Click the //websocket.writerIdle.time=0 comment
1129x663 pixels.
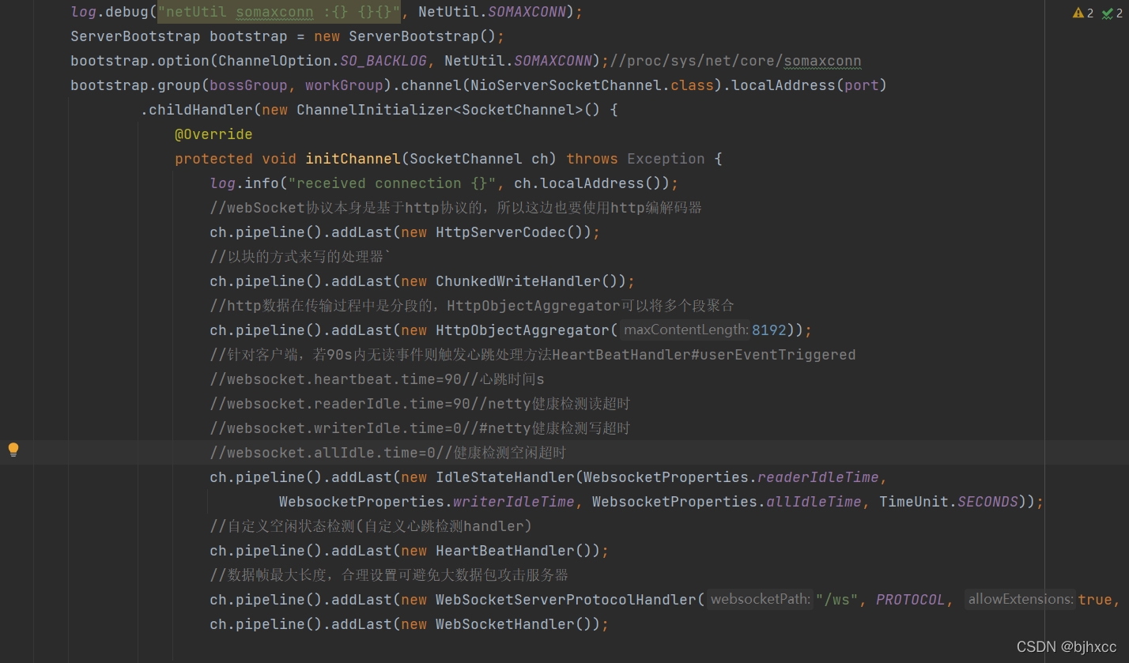point(421,428)
